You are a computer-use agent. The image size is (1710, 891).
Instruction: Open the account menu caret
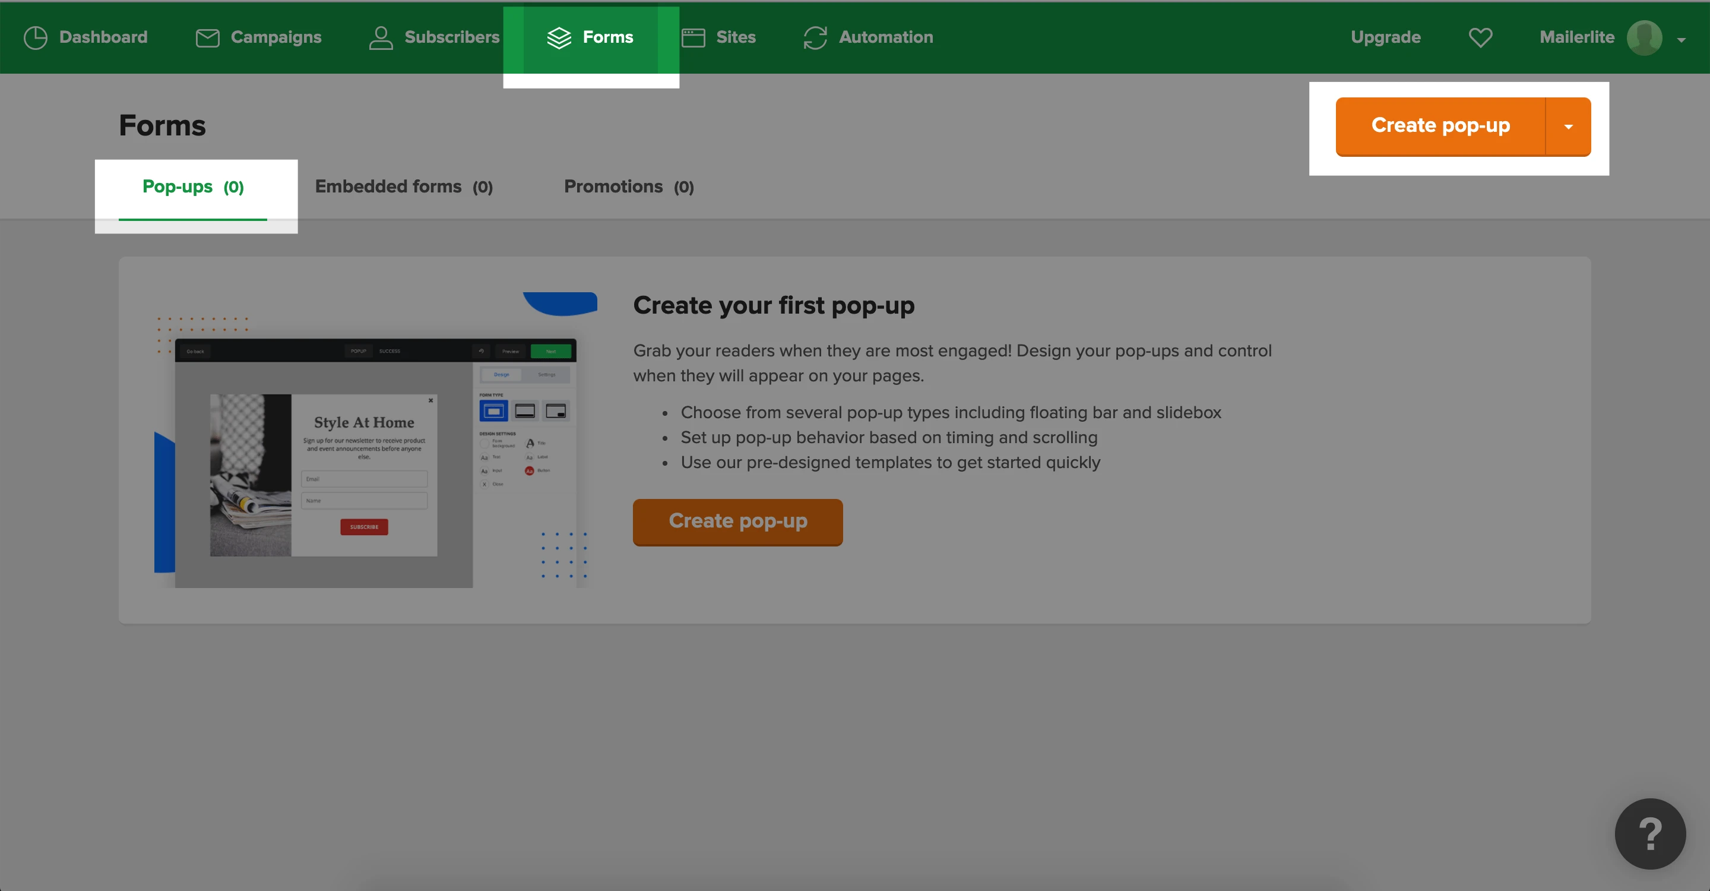tap(1681, 40)
